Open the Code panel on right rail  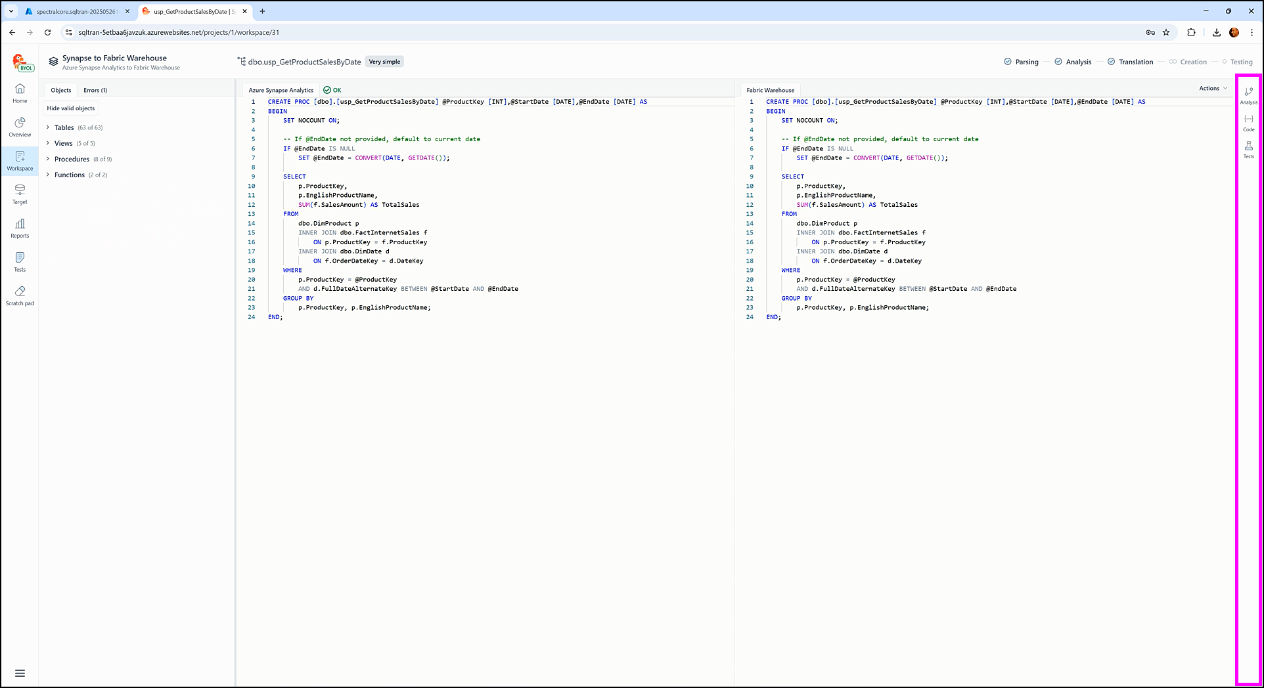pyautogui.click(x=1248, y=123)
